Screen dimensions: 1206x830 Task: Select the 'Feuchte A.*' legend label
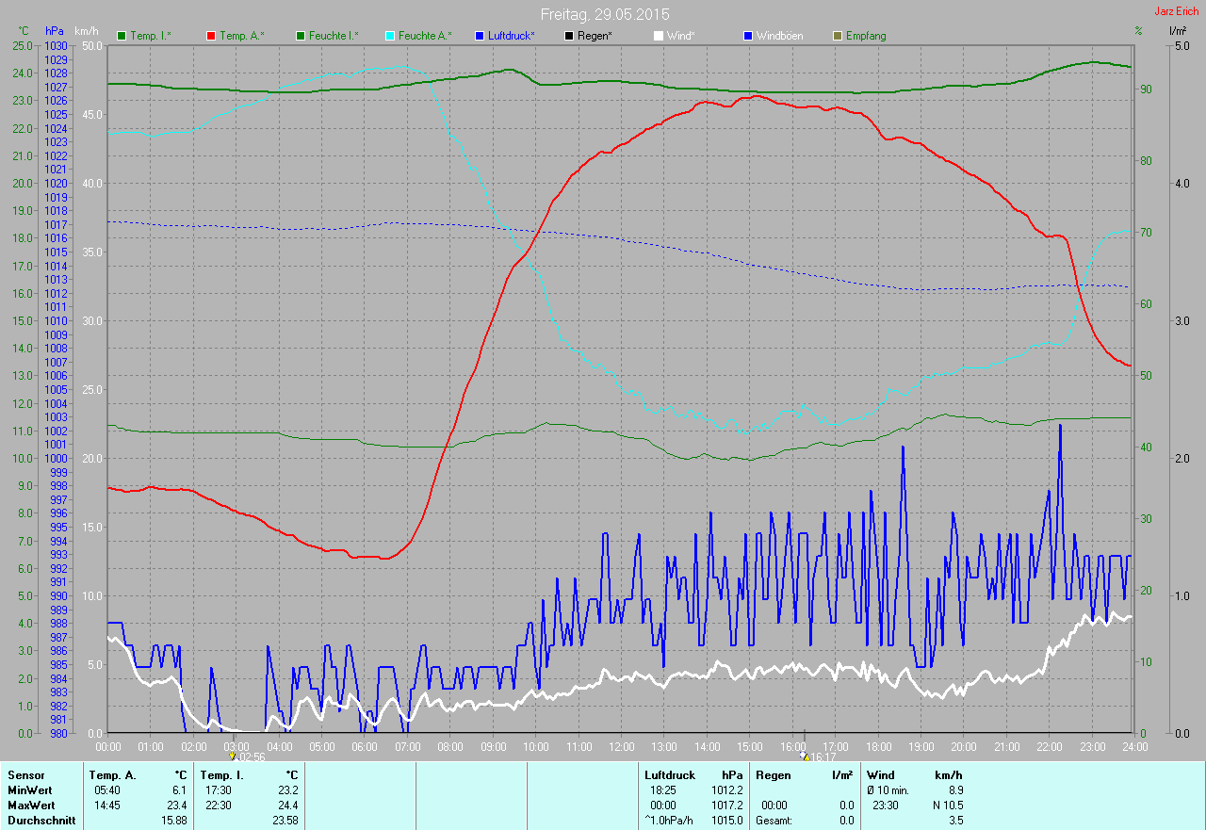(x=425, y=36)
